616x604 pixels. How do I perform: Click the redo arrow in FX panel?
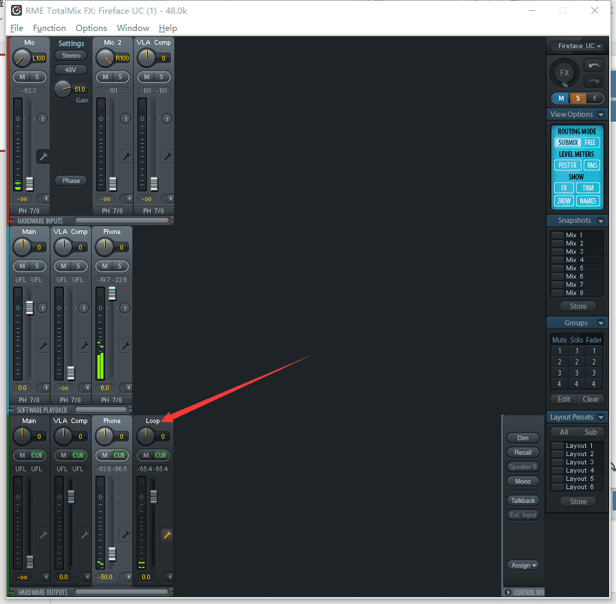[593, 81]
